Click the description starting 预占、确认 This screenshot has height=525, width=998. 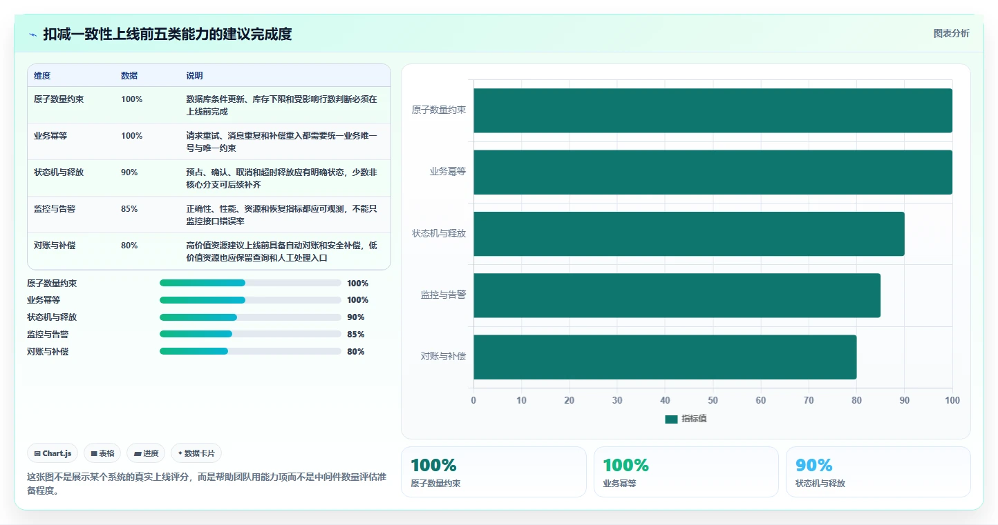(282, 179)
